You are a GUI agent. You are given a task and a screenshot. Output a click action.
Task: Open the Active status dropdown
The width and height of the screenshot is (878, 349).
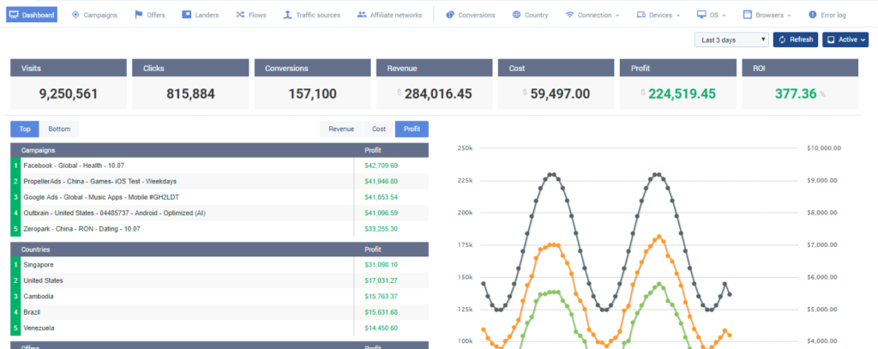tap(845, 39)
